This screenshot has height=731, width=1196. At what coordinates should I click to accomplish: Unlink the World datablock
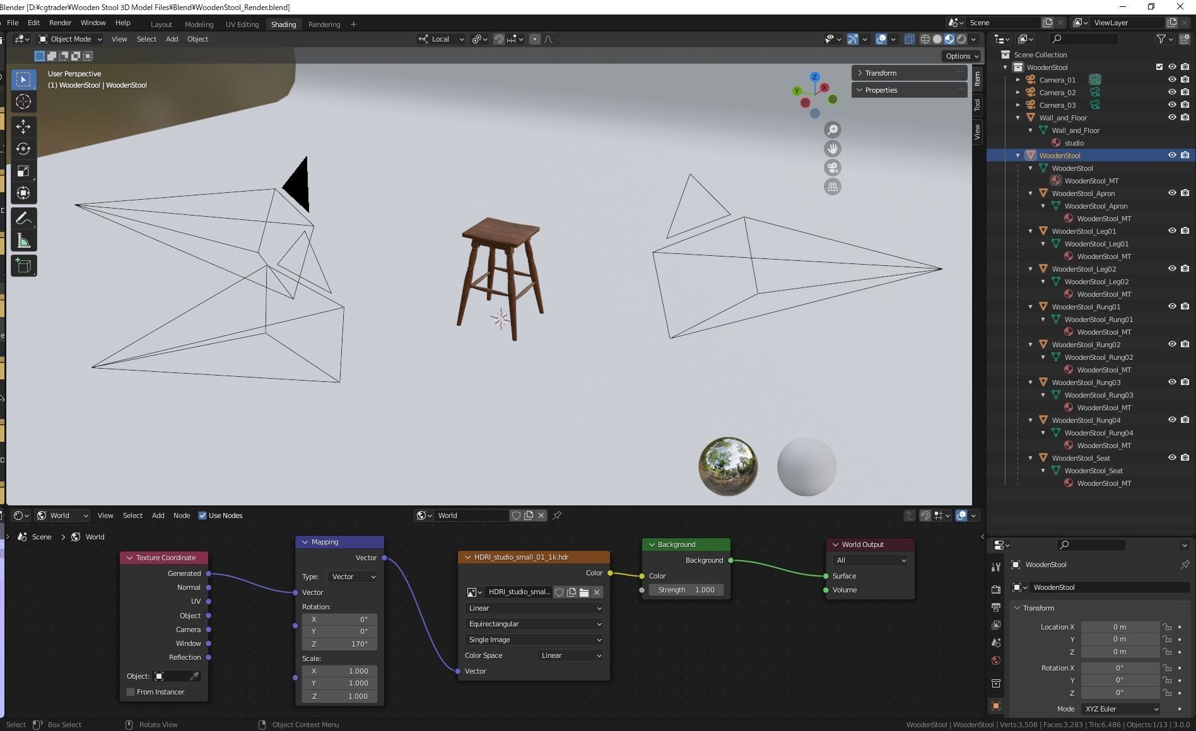tap(541, 515)
